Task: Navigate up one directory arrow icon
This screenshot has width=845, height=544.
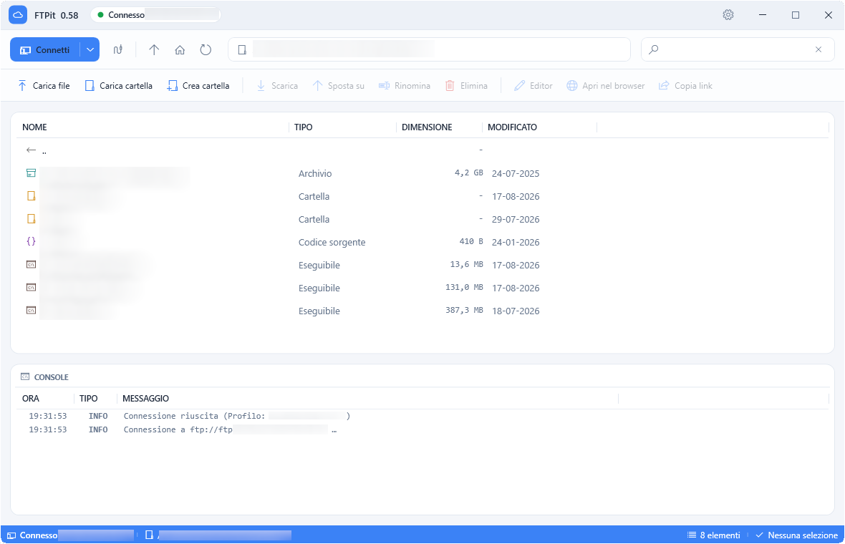Action: tap(154, 50)
